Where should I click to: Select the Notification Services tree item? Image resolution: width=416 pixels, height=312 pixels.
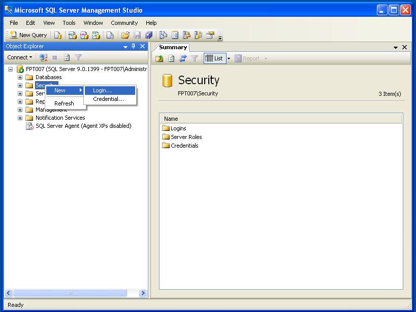tap(60, 118)
